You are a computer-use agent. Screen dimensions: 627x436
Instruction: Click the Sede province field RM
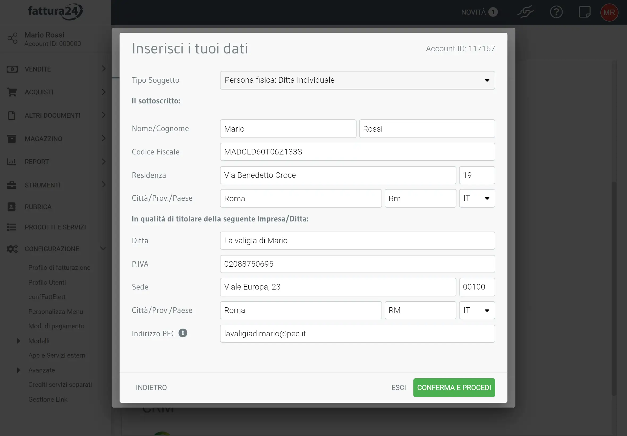click(x=420, y=310)
